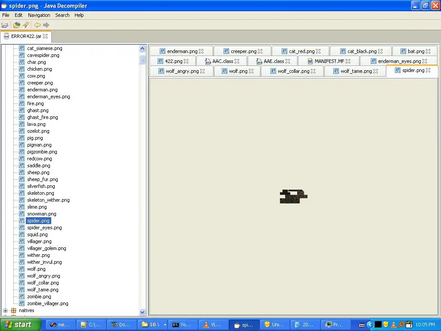Click image icon beside cavespider.png
441x331 pixels.
pos(22,55)
